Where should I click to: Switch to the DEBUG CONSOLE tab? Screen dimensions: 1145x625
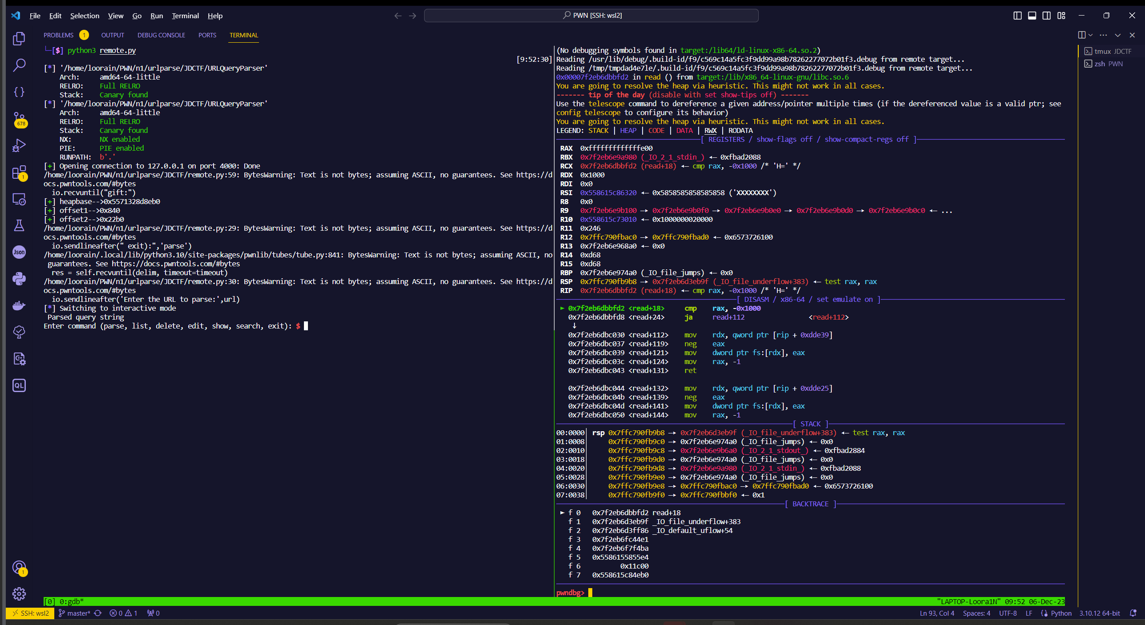click(161, 35)
